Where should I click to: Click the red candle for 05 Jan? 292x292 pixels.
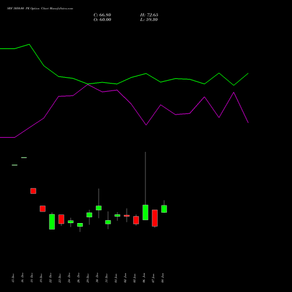pos(136,220)
